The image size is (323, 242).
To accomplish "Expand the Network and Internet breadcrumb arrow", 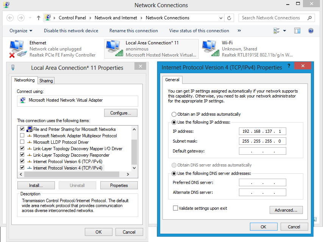I will (x=142, y=18).
